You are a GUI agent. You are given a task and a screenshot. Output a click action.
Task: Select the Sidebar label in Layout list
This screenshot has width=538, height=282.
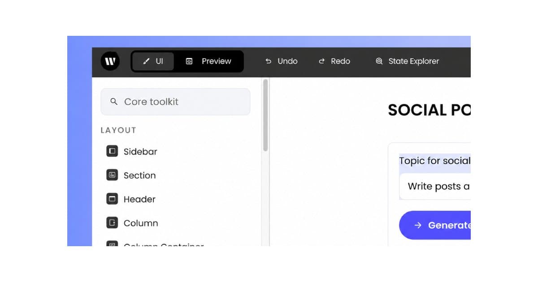pos(140,152)
